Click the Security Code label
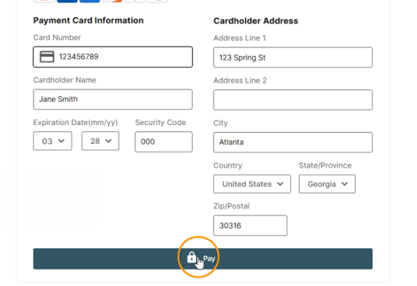Viewport: 417px width, 286px height. [x=160, y=122]
